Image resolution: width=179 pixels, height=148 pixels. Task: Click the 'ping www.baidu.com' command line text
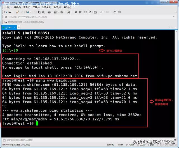pos(56,80)
